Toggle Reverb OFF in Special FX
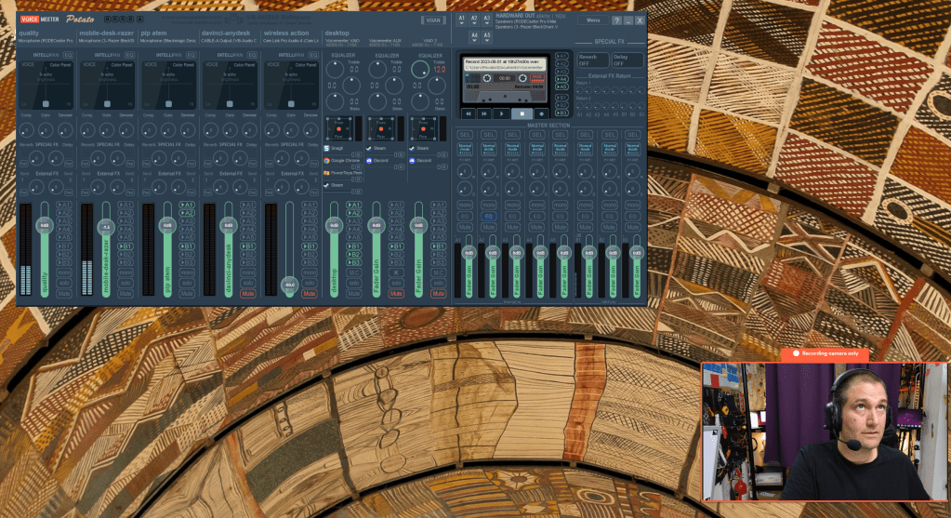Screen dimensions: 951x518 point(592,60)
